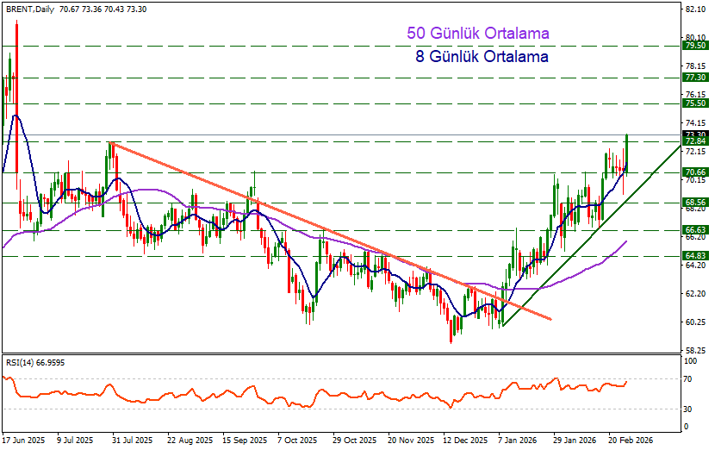Click the 68.56 green price level tag
Image resolution: width=715 pixels, height=450 pixels.
pyautogui.click(x=694, y=202)
